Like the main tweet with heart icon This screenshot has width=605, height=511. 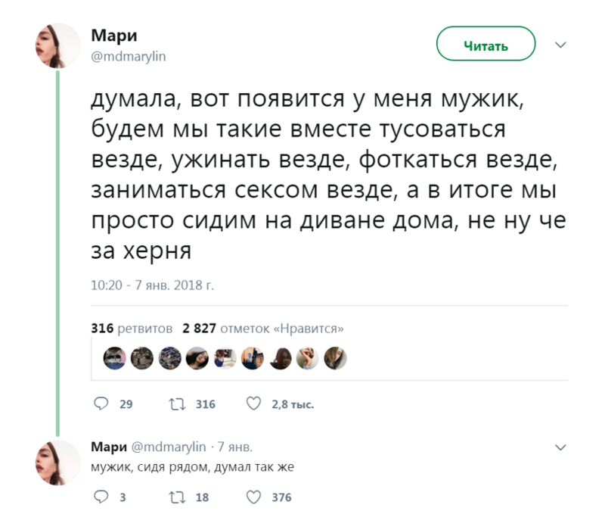coord(255,404)
